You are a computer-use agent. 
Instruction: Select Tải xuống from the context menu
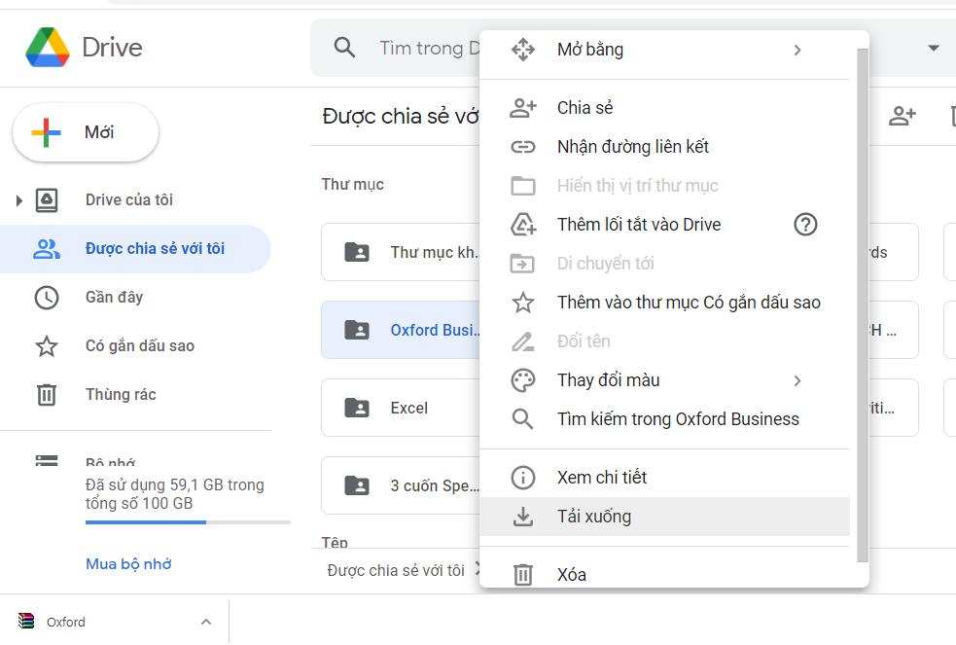click(593, 517)
